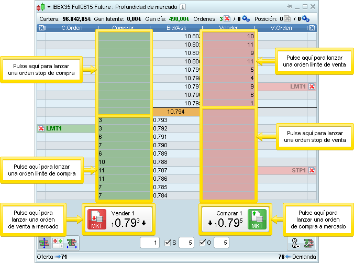Click the sell LMT1 order label
354x263 pixels.
[298, 86]
